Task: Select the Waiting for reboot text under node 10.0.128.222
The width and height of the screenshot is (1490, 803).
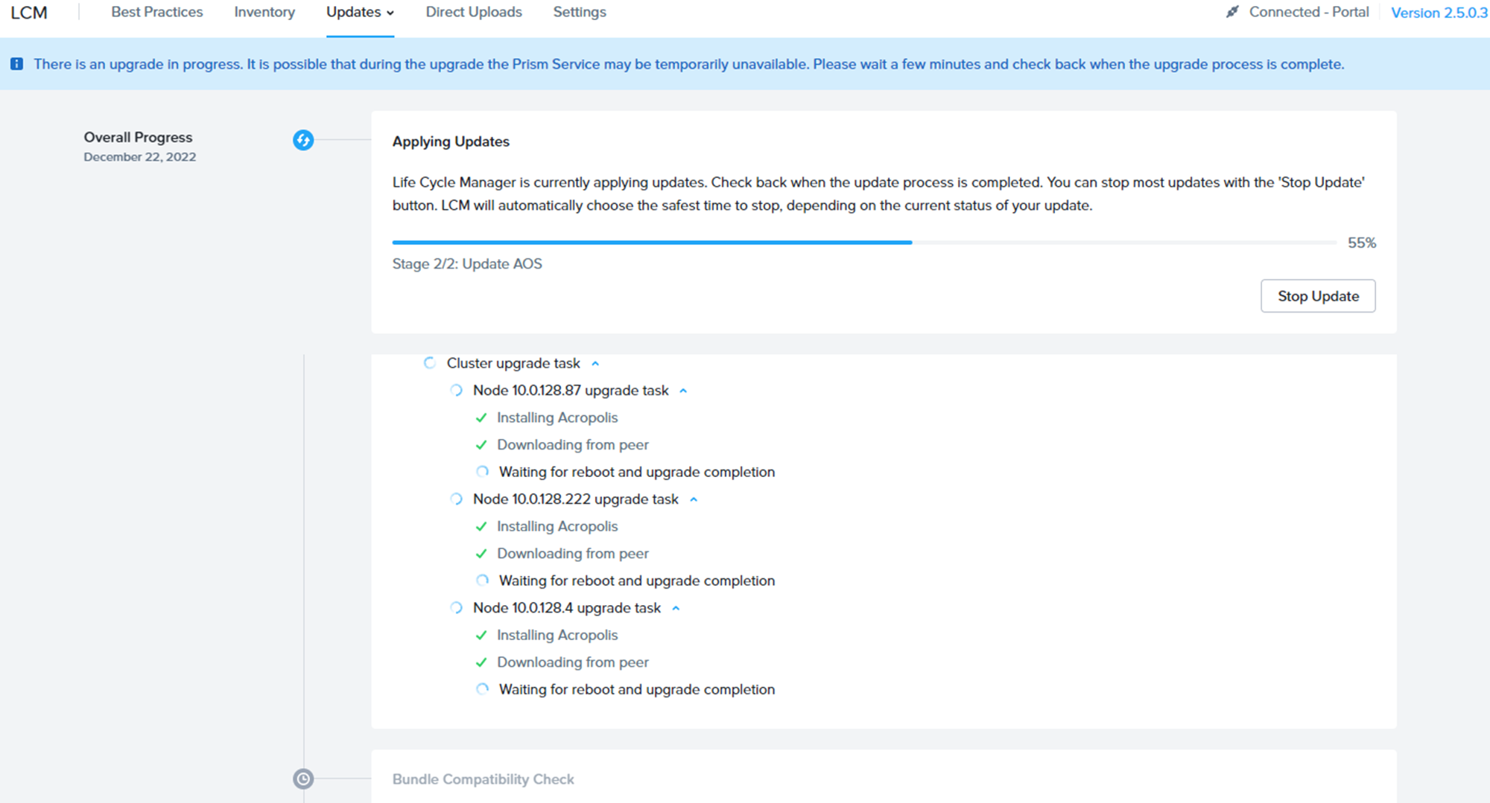Action: pos(637,580)
